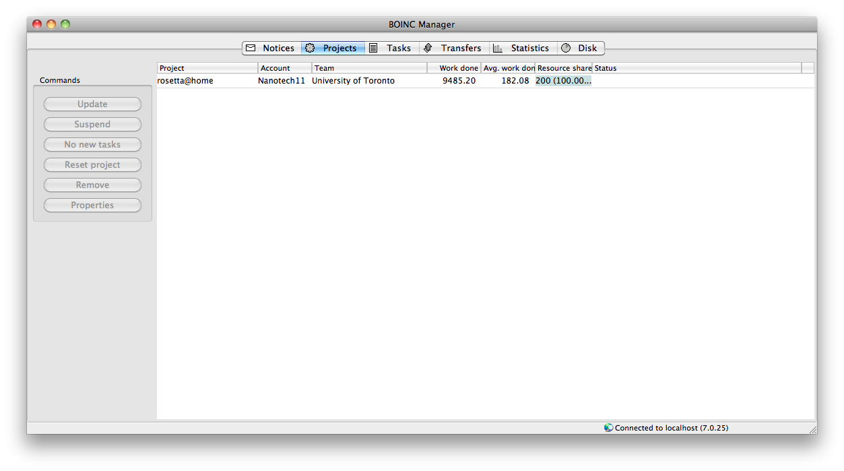Sort by Resource share column header
844x471 pixels.
563,68
